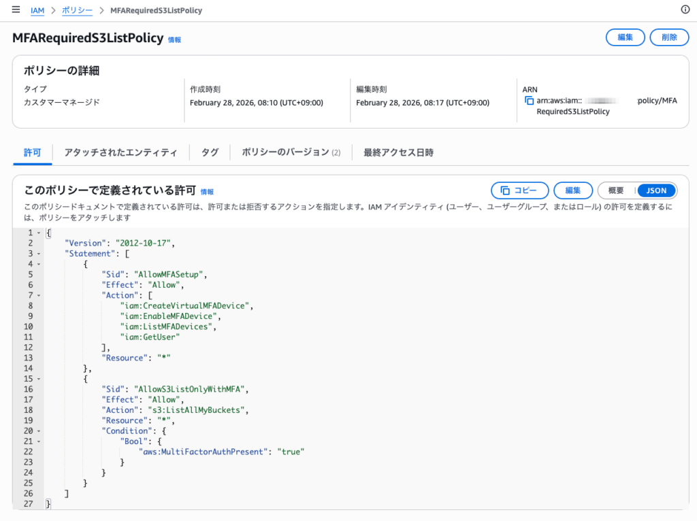Open the ポリシーのバージョン tab

291,152
